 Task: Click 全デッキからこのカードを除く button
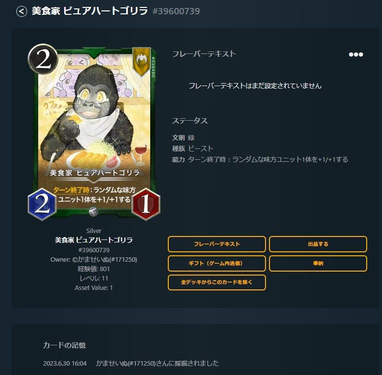point(217,282)
